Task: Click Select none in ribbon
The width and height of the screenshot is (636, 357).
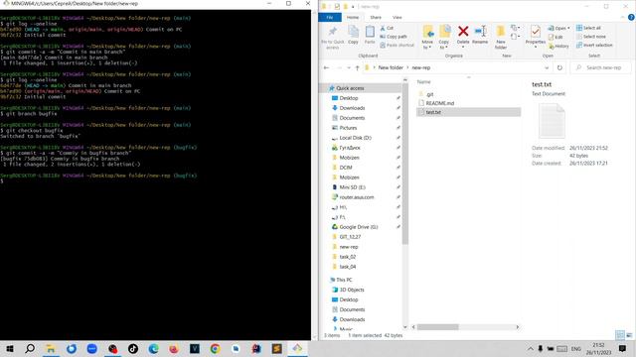Action: 590,37
